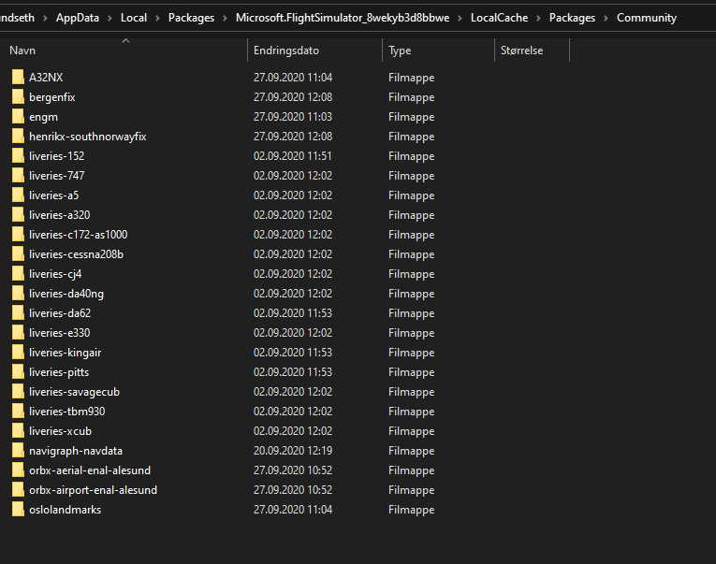This screenshot has width=716, height=564.
Task: Select the liveries-da62 folder name
Action: (x=60, y=313)
